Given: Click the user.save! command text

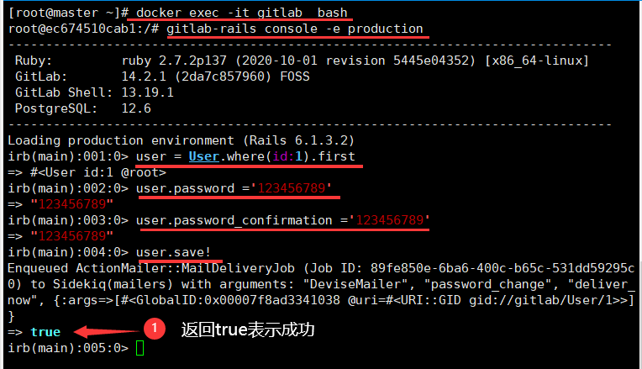Looking at the screenshot, I should pyautogui.click(x=173, y=252).
